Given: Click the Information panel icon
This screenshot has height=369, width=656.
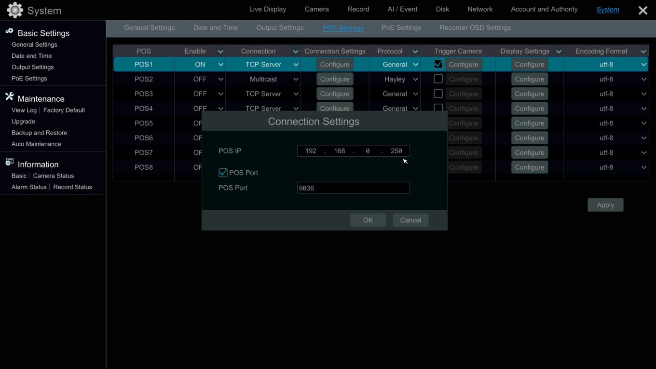Looking at the screenshot, I should point(10,162).
